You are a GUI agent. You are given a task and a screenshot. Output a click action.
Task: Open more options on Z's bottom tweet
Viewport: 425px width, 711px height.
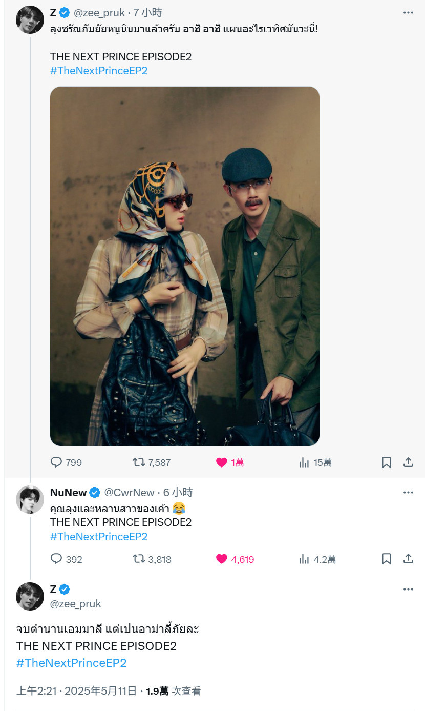pos(408,590)
